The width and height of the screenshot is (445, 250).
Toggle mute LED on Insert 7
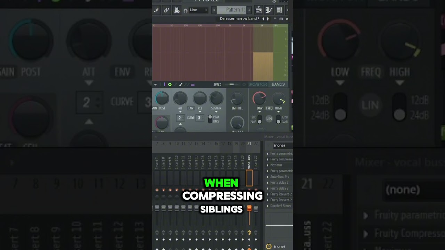(157, 190)
